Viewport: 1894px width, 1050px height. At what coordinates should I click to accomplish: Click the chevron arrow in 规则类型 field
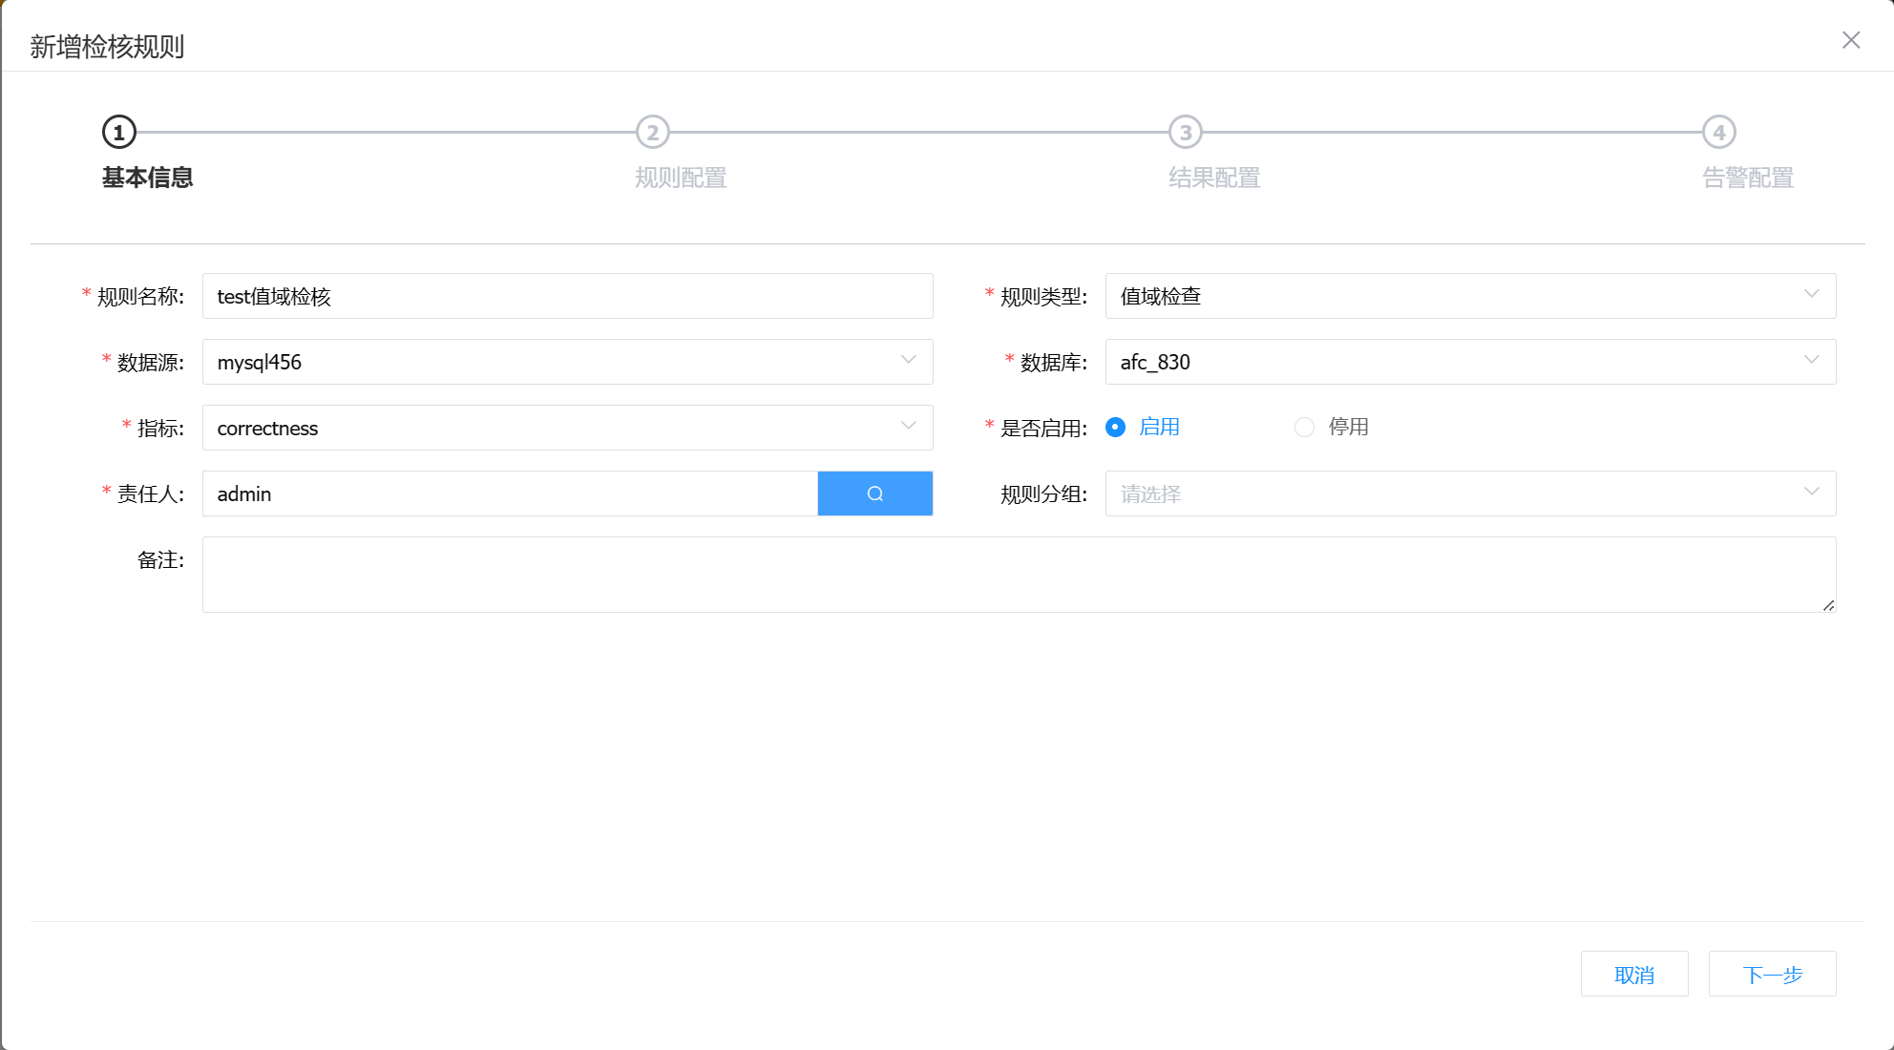[1811, 295]
